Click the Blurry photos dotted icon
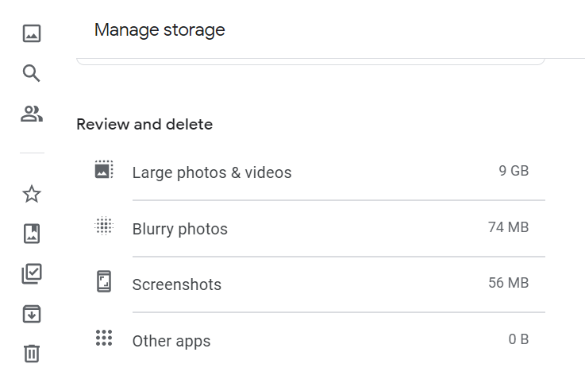 [x=104, y=226]
